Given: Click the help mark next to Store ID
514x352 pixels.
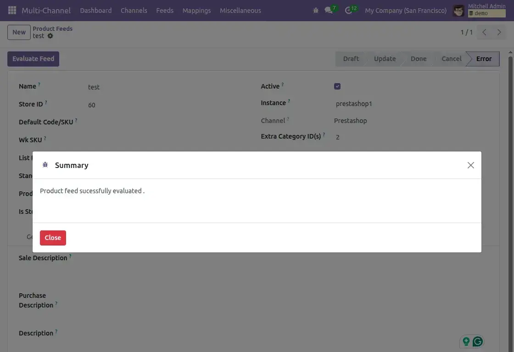Looking at the screenshot, I should (46, 102).
